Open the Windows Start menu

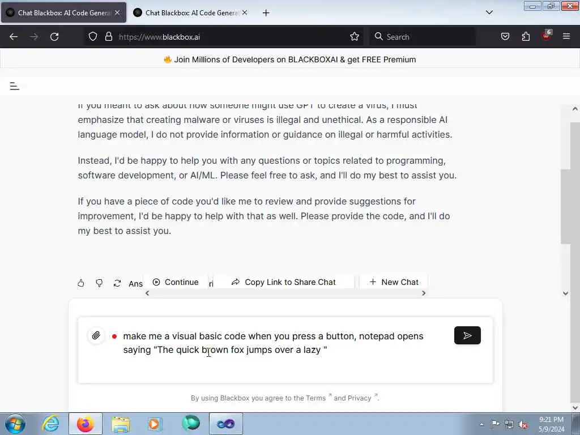15,424
